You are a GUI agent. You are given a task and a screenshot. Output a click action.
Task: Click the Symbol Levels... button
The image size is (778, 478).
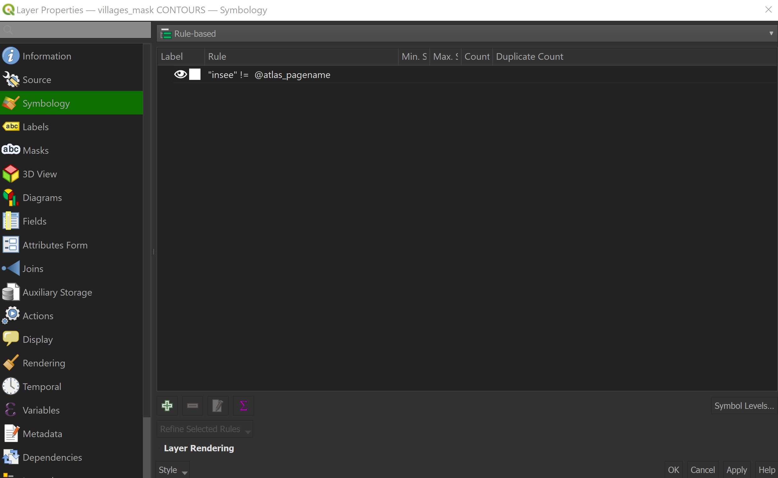tap(743, 406)
